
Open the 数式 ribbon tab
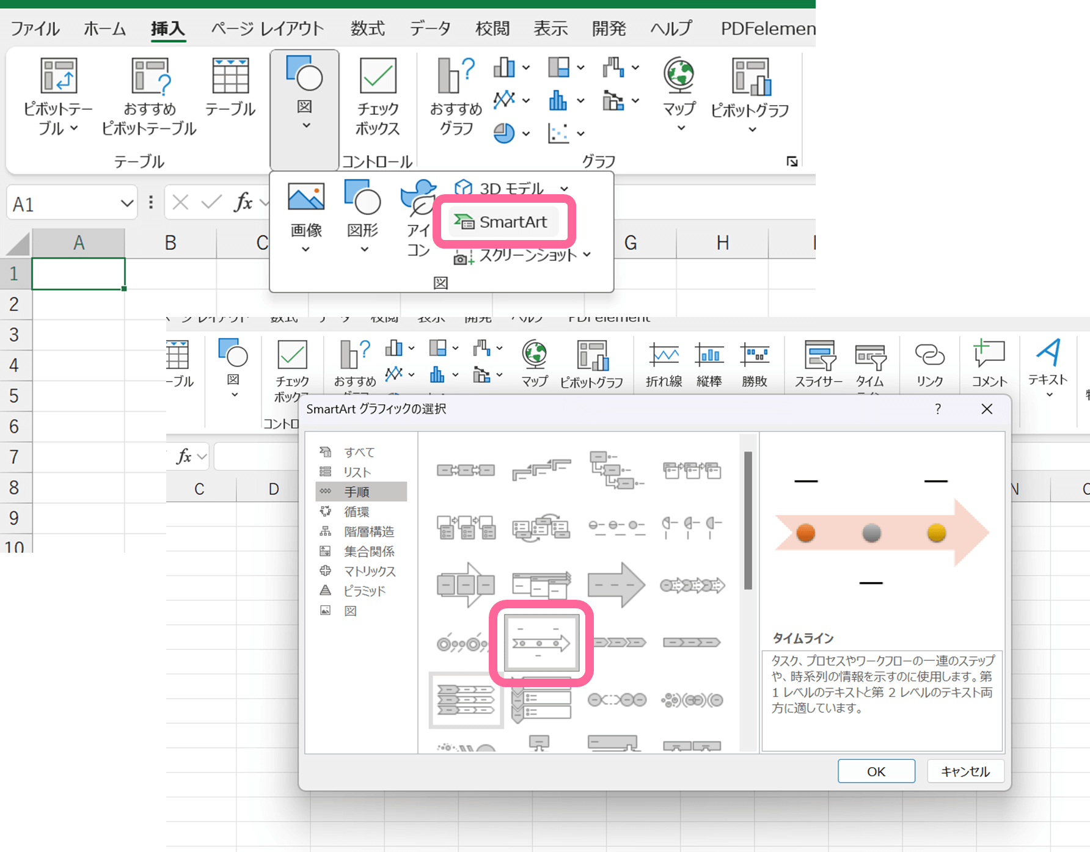click(x=367, y=28)
